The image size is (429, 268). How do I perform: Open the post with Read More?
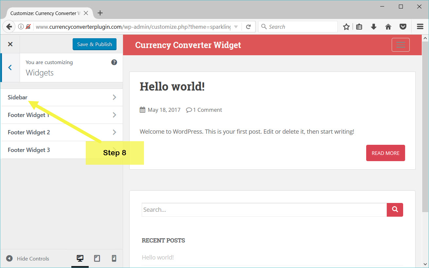385,153
